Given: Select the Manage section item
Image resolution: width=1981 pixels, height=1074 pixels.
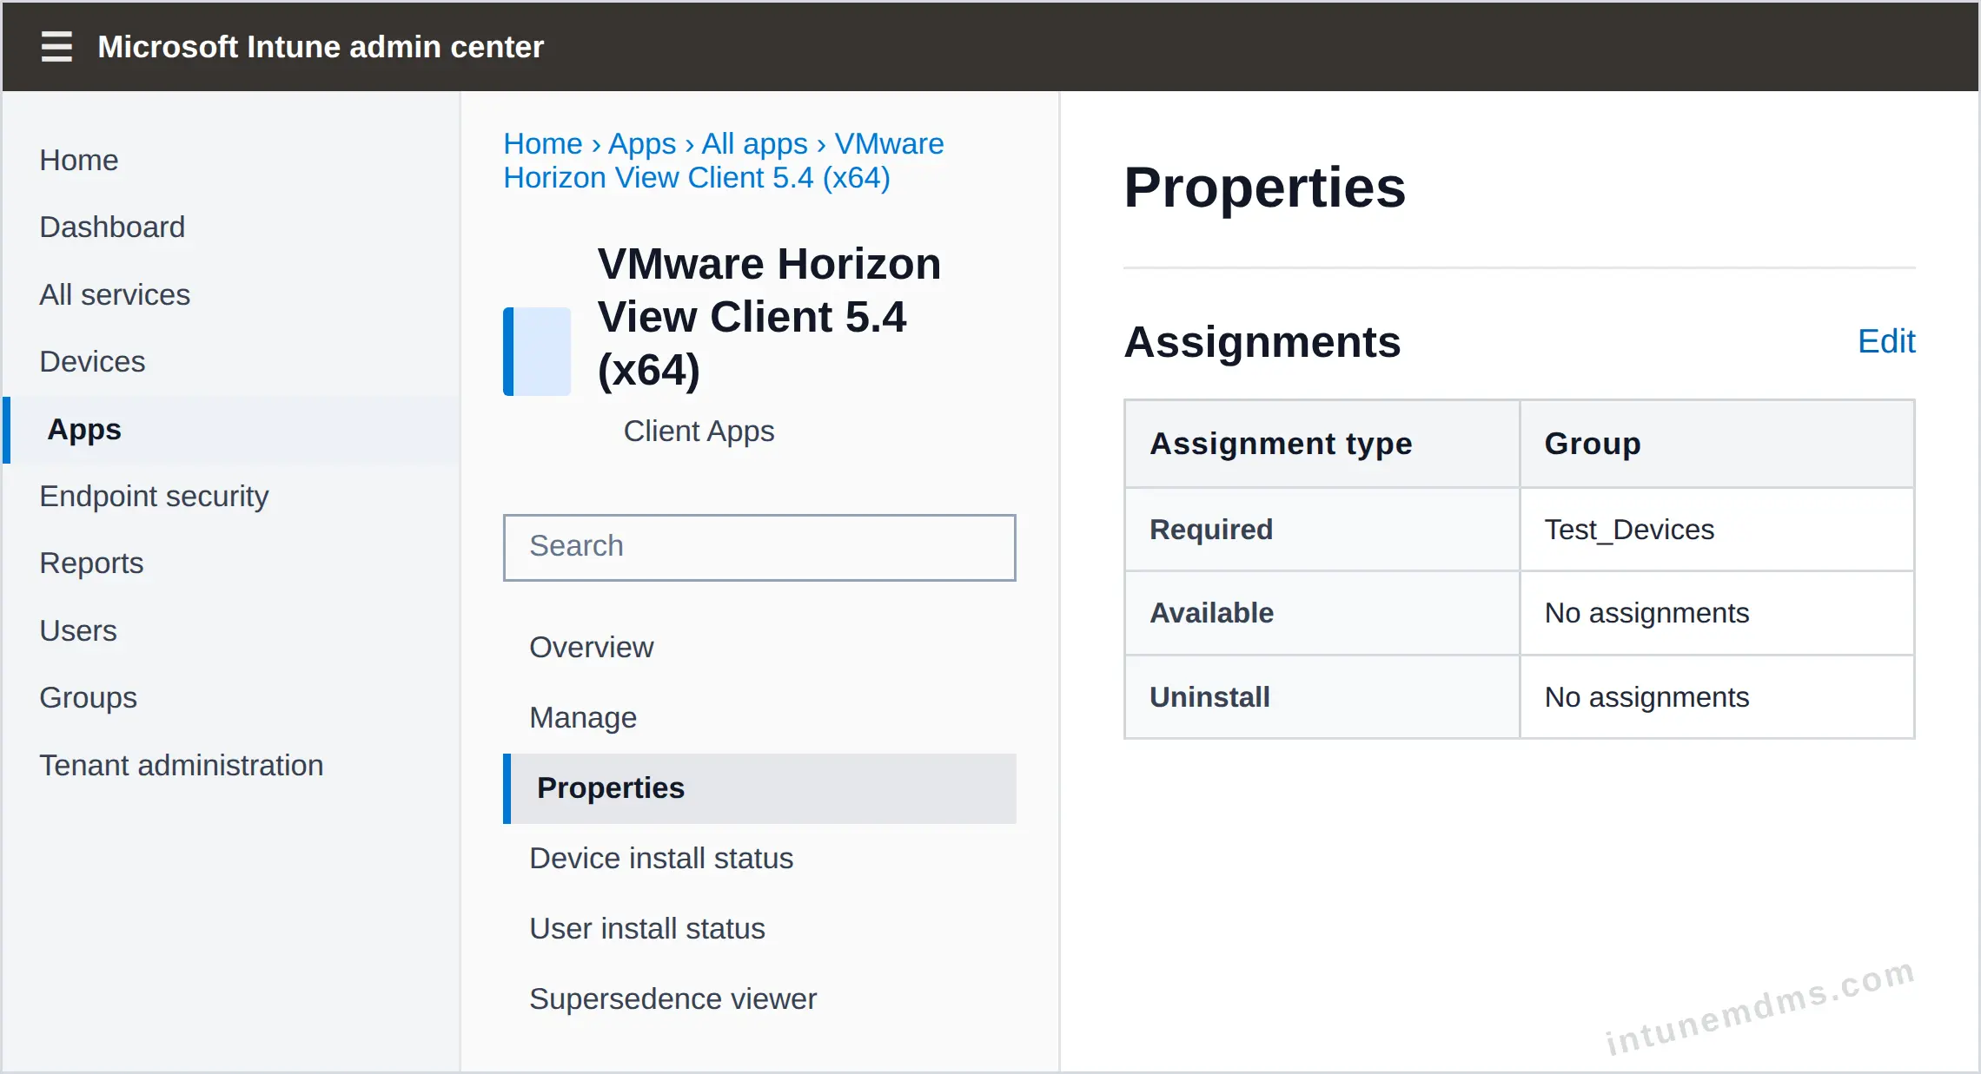Looking at the screenshot, I should tap(759, 718).
